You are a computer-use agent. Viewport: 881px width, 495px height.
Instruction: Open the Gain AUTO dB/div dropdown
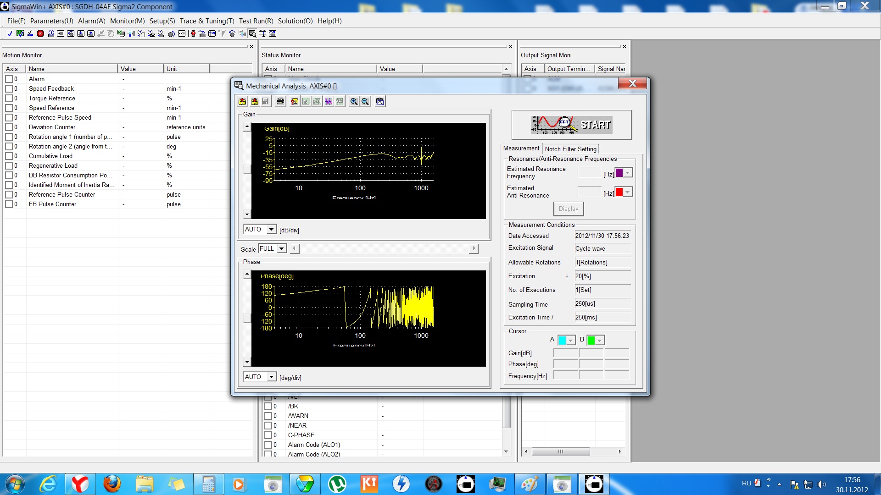click(271, 229)
